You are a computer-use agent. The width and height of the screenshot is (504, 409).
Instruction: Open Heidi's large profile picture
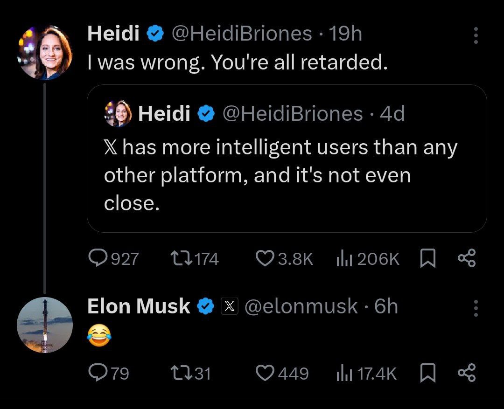point(45,52)
